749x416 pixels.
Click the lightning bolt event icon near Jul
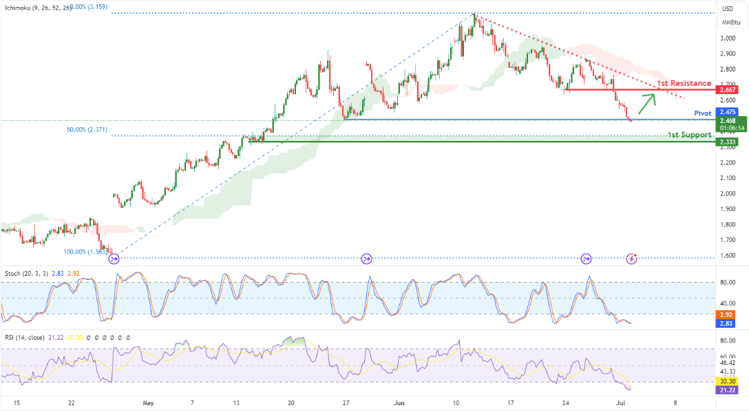(x=631, y=259)
